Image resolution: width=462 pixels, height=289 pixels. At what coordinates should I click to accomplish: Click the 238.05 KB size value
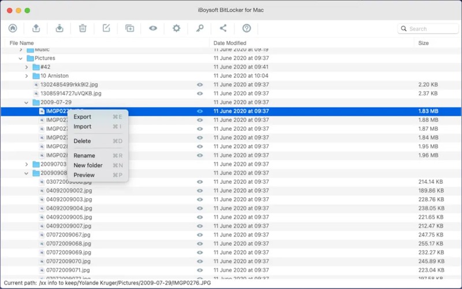pyautogui.click(x=431, y=208)
